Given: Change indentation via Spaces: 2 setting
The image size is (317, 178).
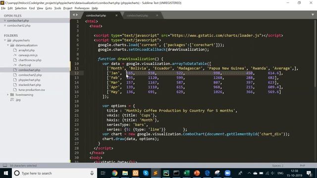Looking at the screenshot, I should pos(277,166).
